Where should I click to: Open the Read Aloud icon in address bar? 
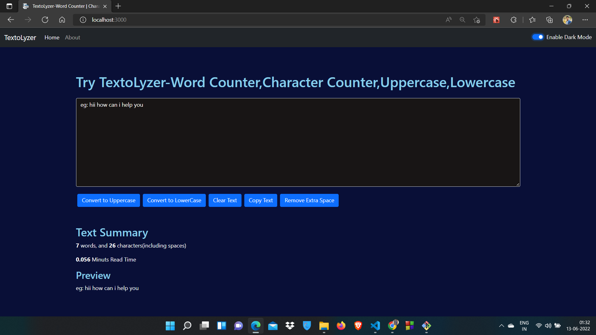pos(449,20)
